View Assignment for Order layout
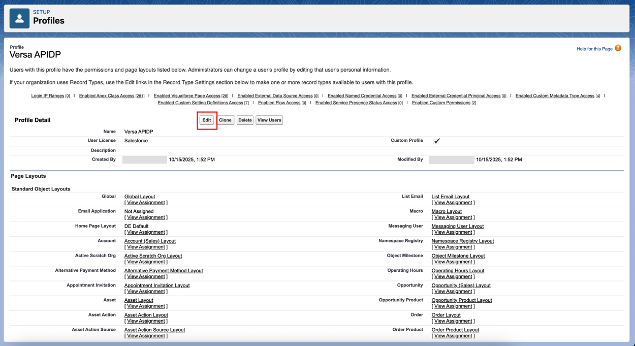The image size is (635, 346). pos(453,321)
